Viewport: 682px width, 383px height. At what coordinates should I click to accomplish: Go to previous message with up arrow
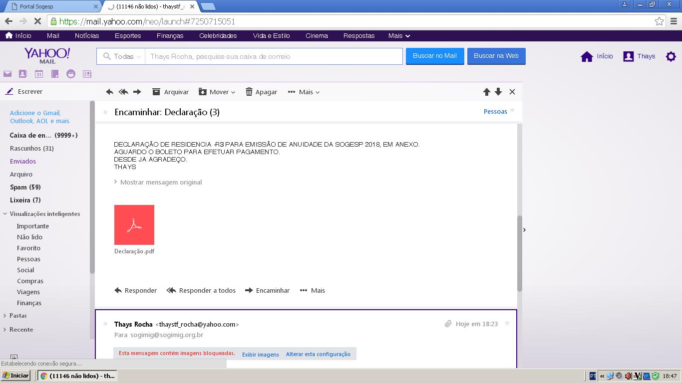click(486, 92)
